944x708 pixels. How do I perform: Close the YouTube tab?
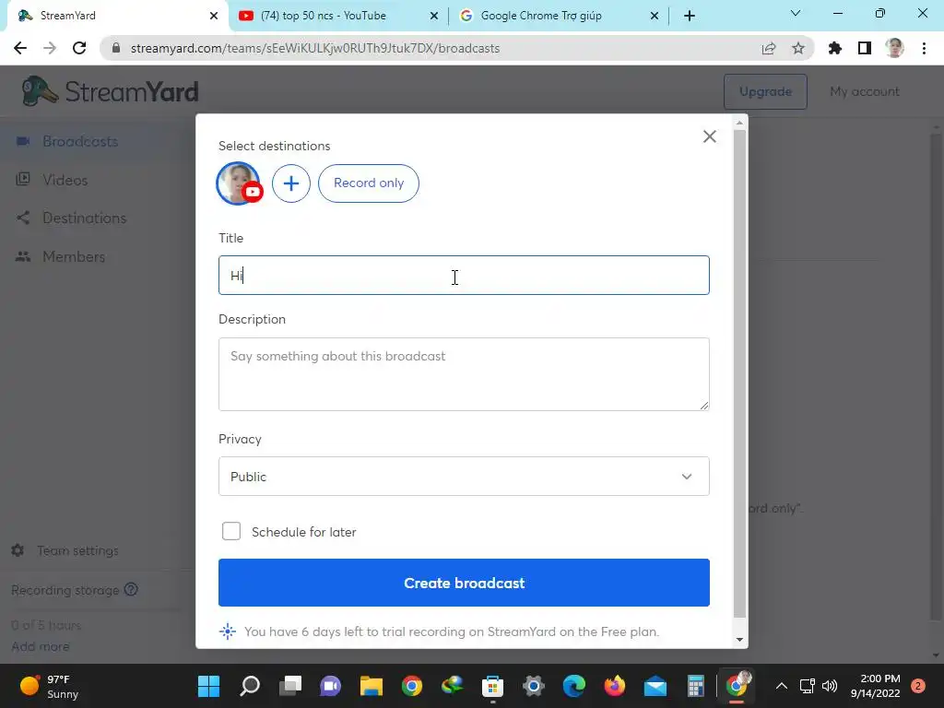433,16
